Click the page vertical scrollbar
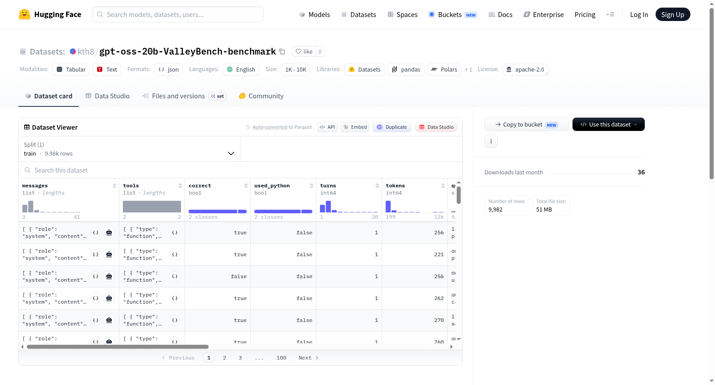This screenshot has height=385, width=715. click(711, 93)
